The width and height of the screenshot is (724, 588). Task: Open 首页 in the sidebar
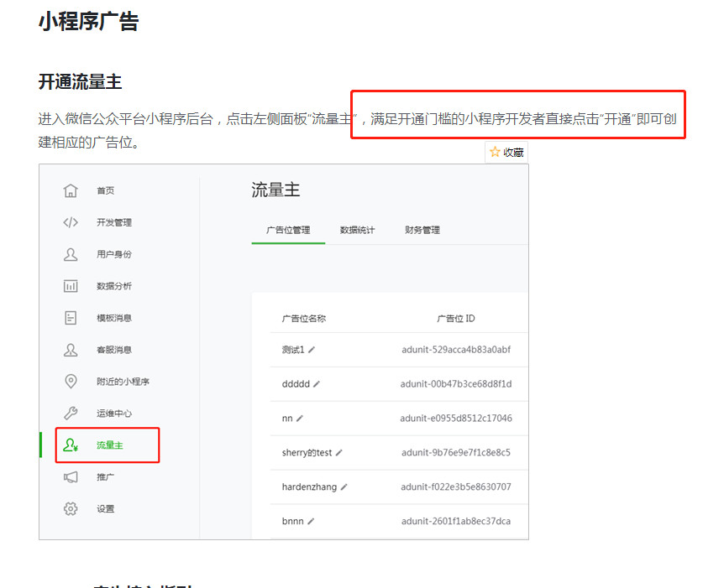105,190
